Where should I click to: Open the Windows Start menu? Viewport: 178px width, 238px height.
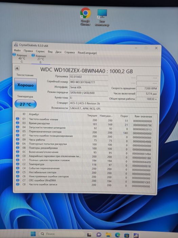33,234
